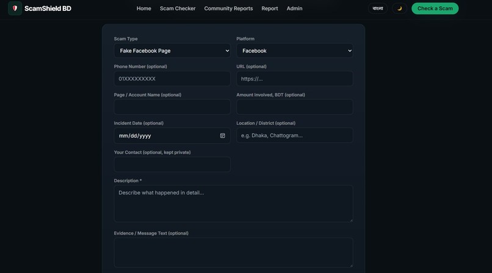Click 'Your Contact (optional, kept private)' label
This screenshot has height=273, width=492.
(152, 152)
